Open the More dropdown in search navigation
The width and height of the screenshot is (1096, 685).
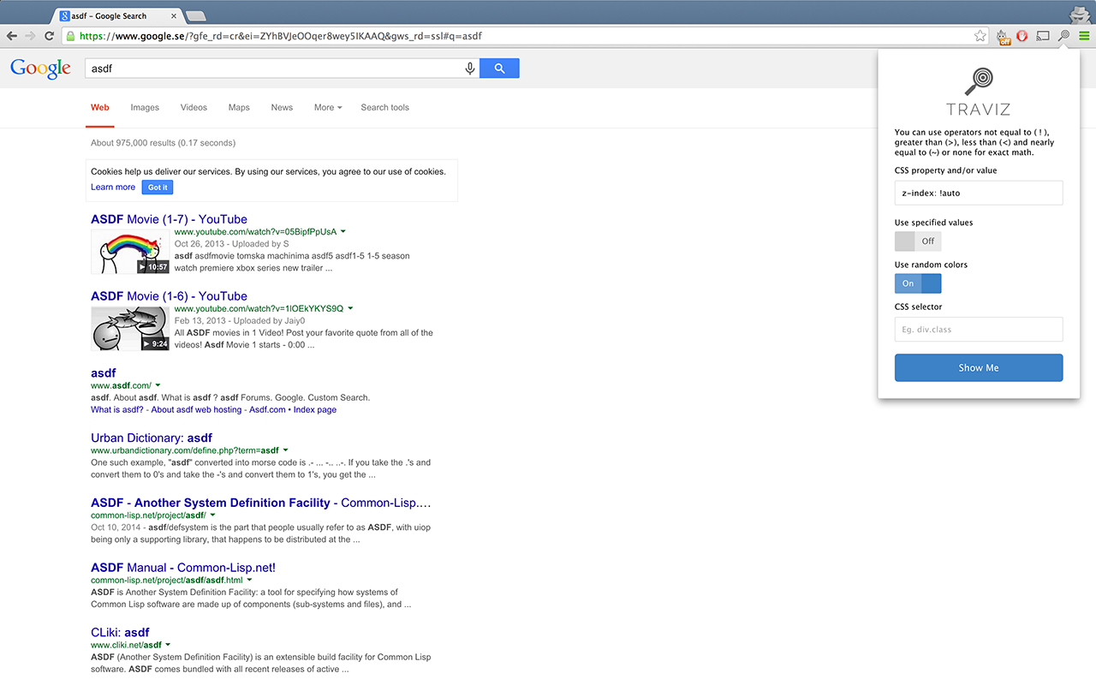click(327, 107)
